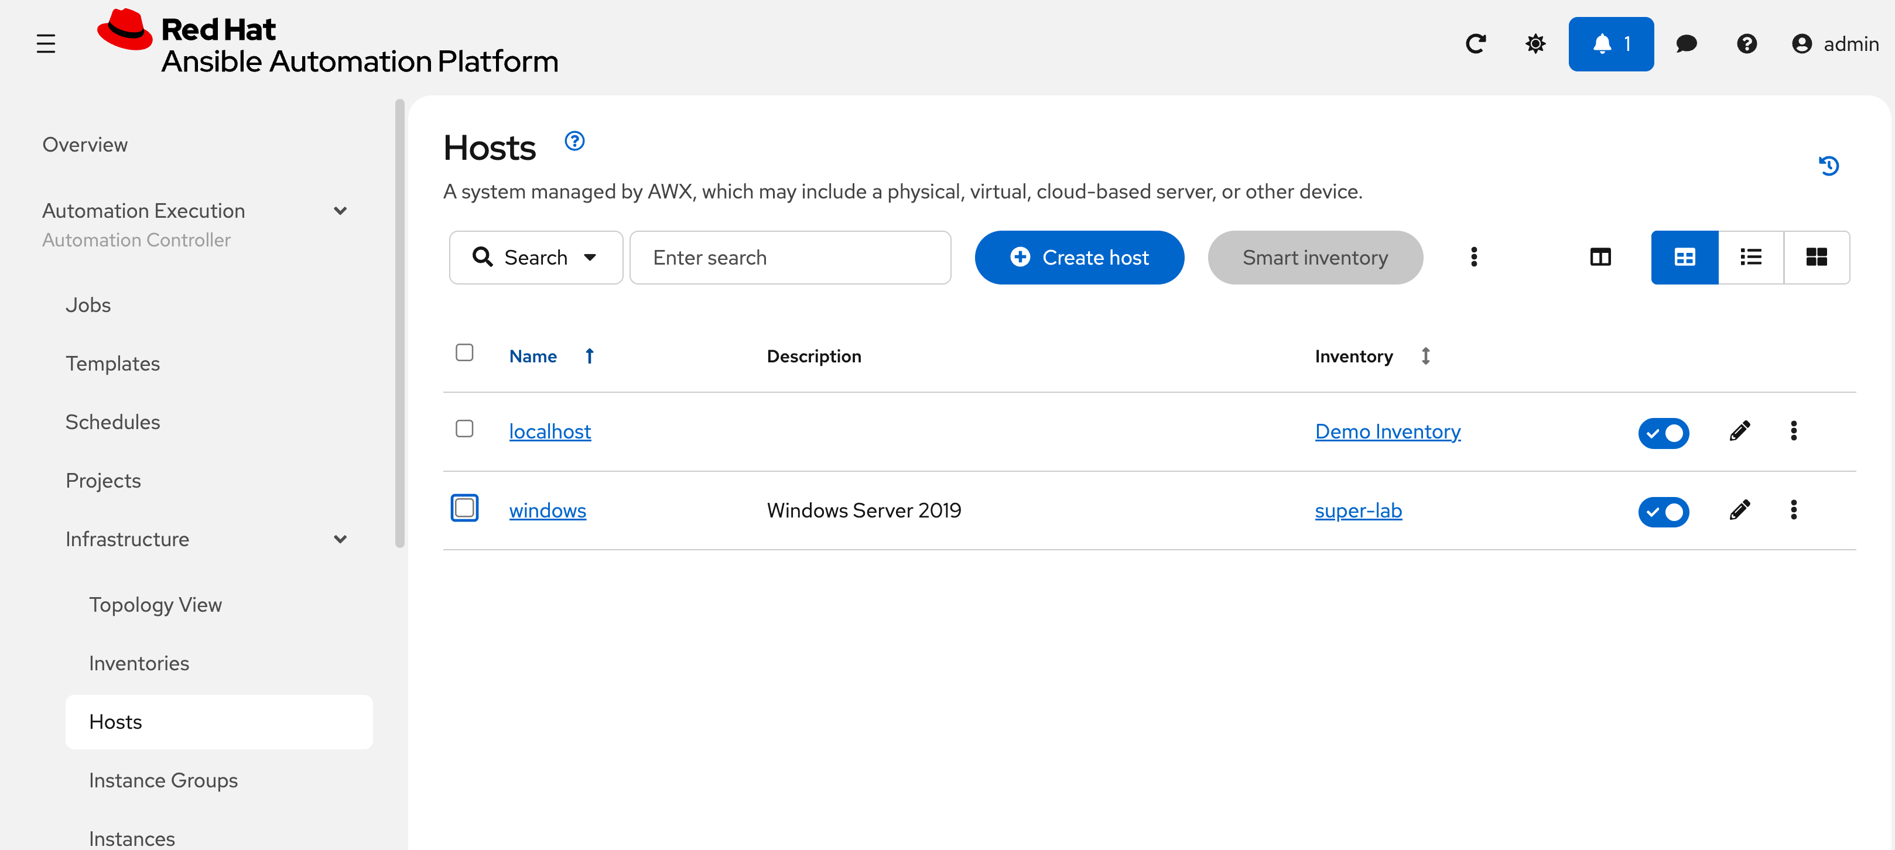Click the Create host button
The image size is (1895, 850).
click(1079, 258)
